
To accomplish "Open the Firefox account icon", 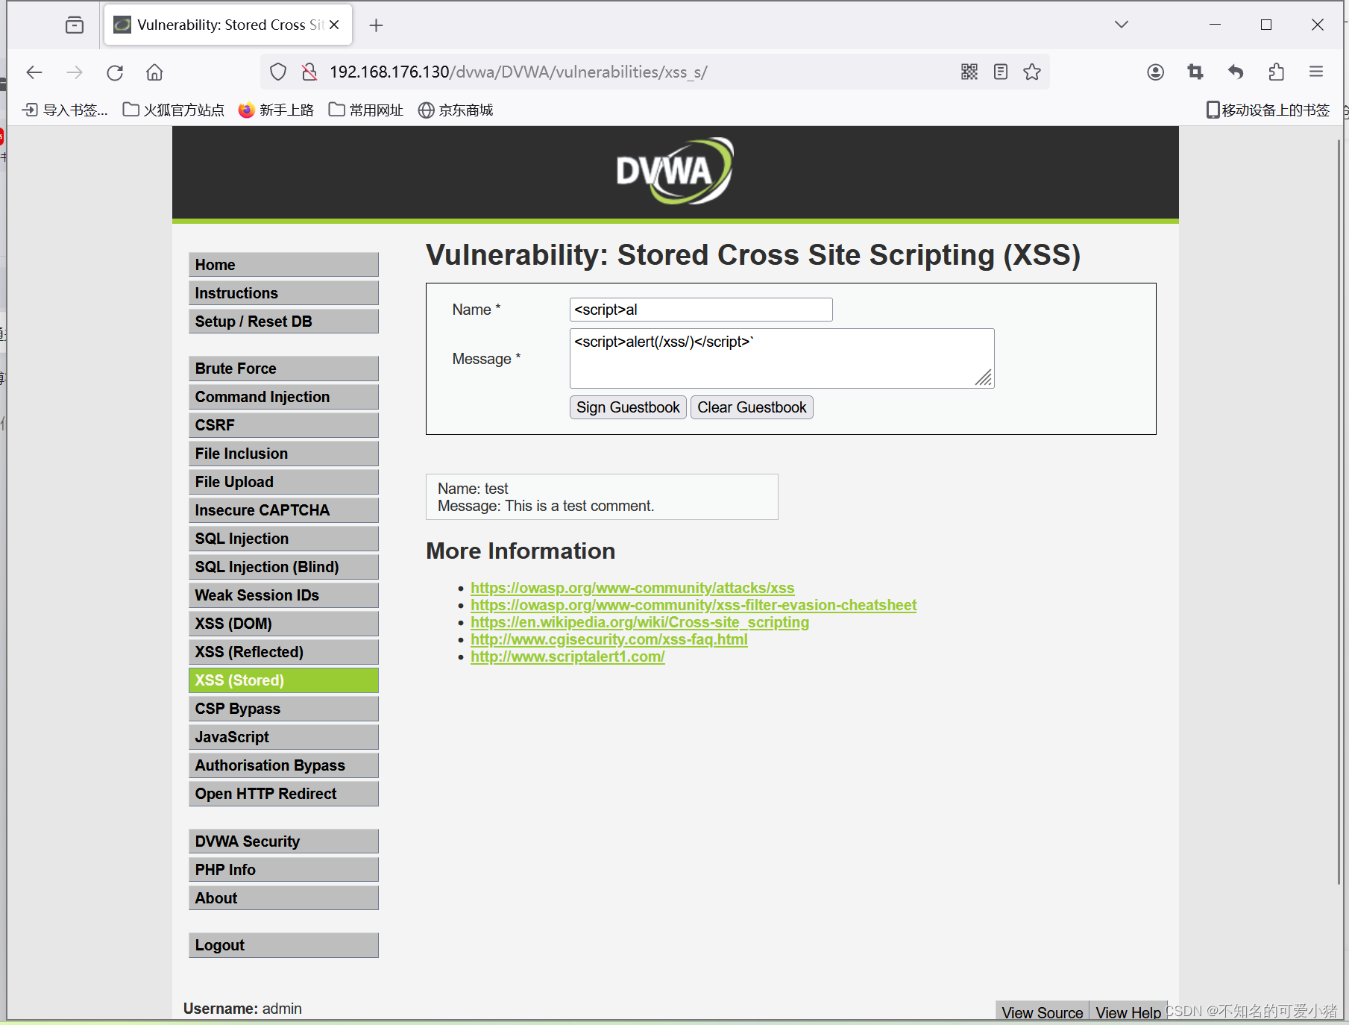I will pos(1156,72).
